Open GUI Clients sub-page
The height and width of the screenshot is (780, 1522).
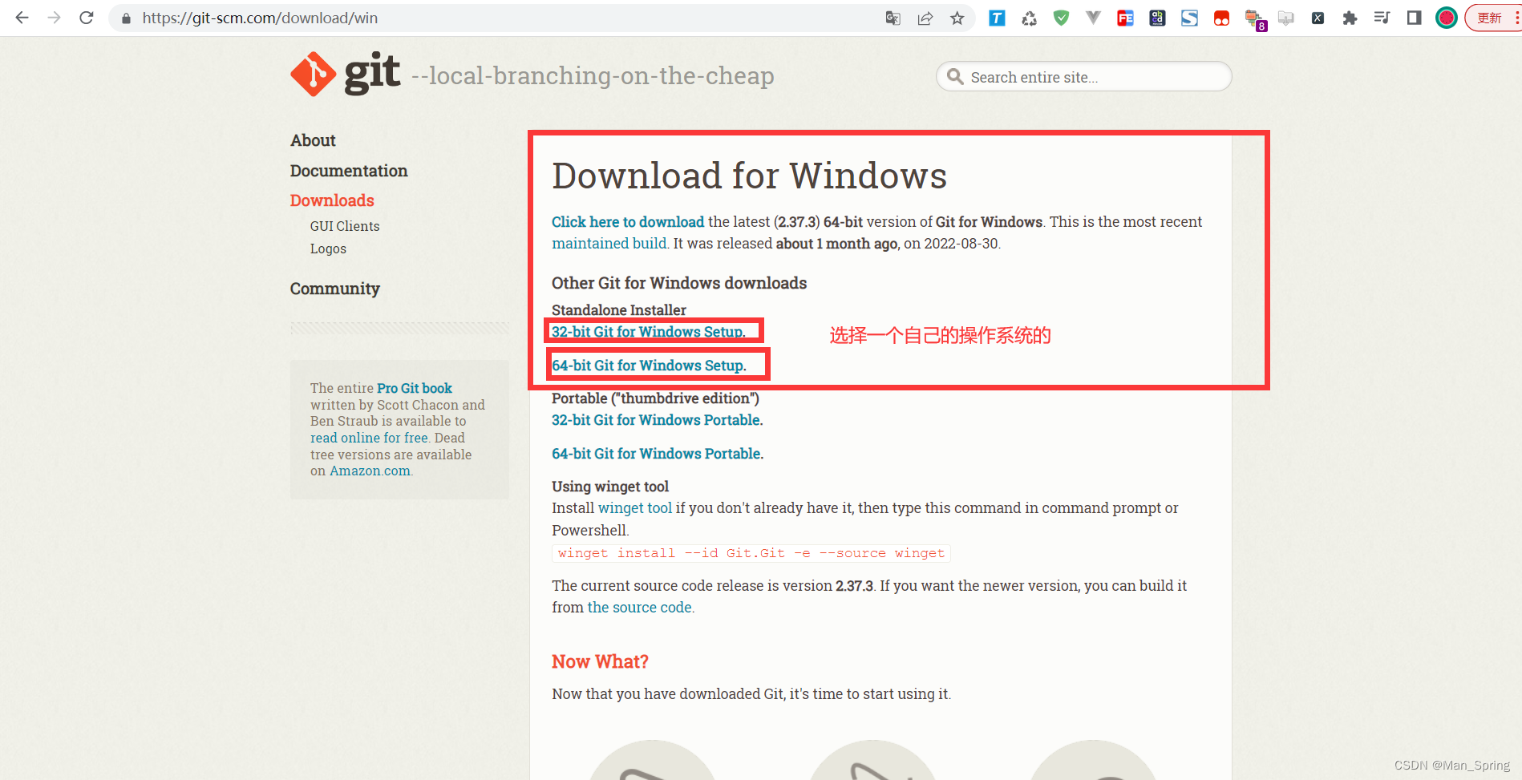point(345,226)
